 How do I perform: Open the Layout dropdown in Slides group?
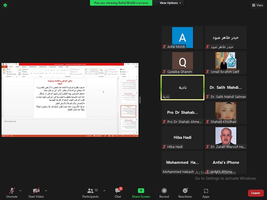[x=26, y=69]
